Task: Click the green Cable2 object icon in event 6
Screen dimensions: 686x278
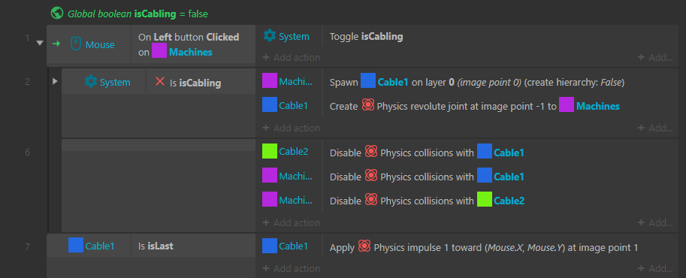Action: point(270,151)
